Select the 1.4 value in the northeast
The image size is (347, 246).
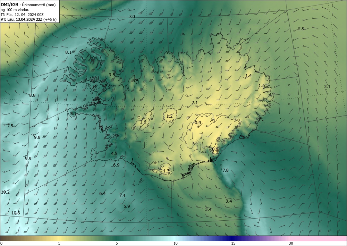(x=248, y=75)
